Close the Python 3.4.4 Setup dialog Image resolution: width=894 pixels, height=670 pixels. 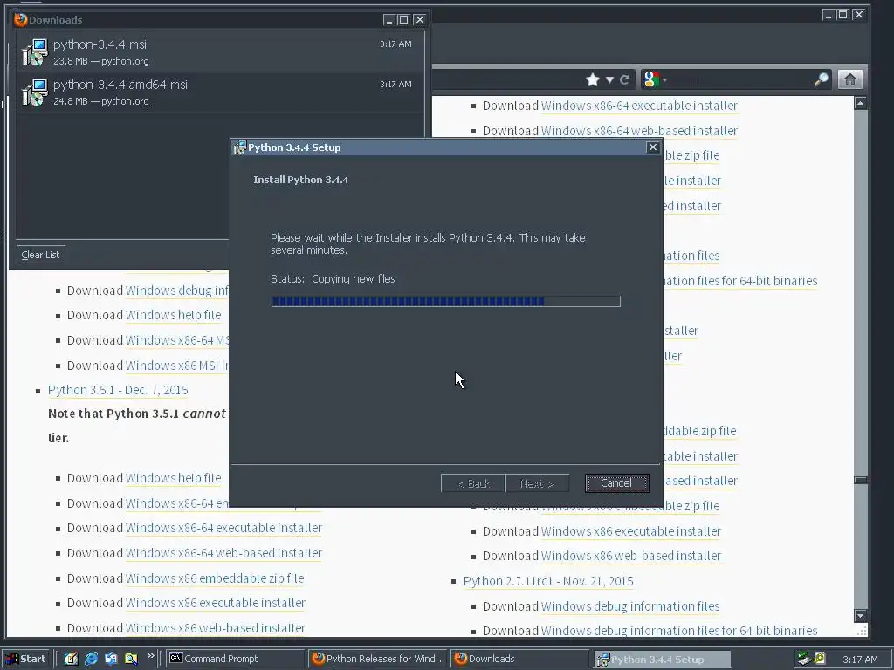pos(653,147)
